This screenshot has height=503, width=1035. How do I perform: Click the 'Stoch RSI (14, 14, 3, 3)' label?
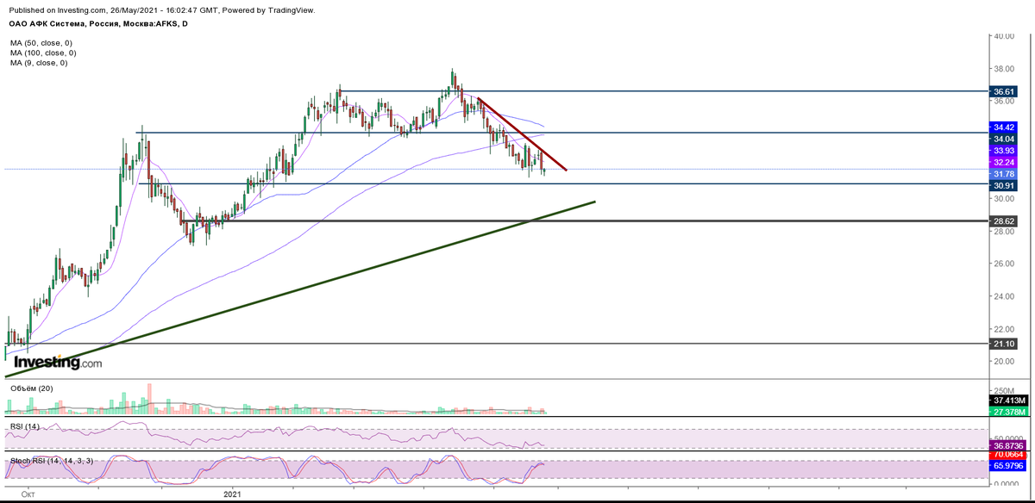click(x=51, y=462)
